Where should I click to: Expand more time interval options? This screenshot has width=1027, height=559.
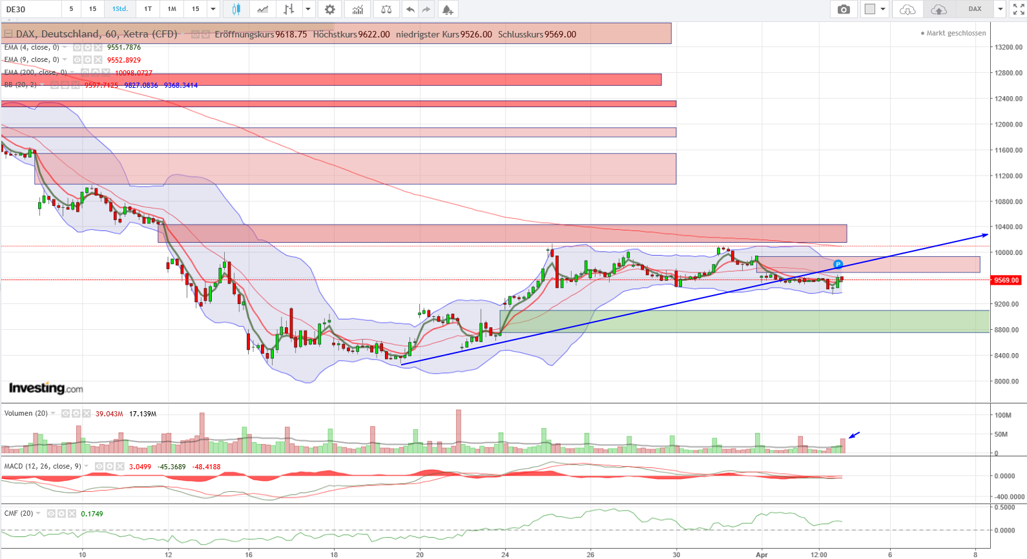(213, 9)
